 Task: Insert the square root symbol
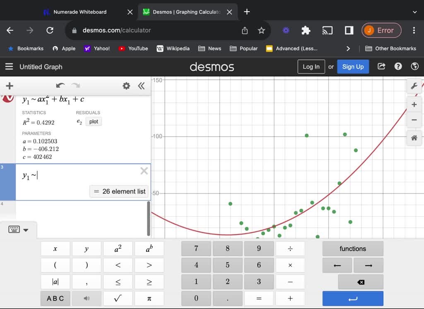pyautogui.click(x=118, y=299)
